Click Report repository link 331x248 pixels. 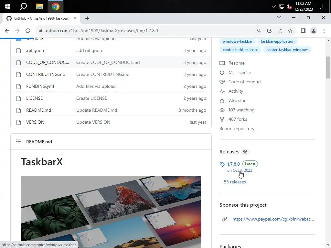(x=237, y=129)
